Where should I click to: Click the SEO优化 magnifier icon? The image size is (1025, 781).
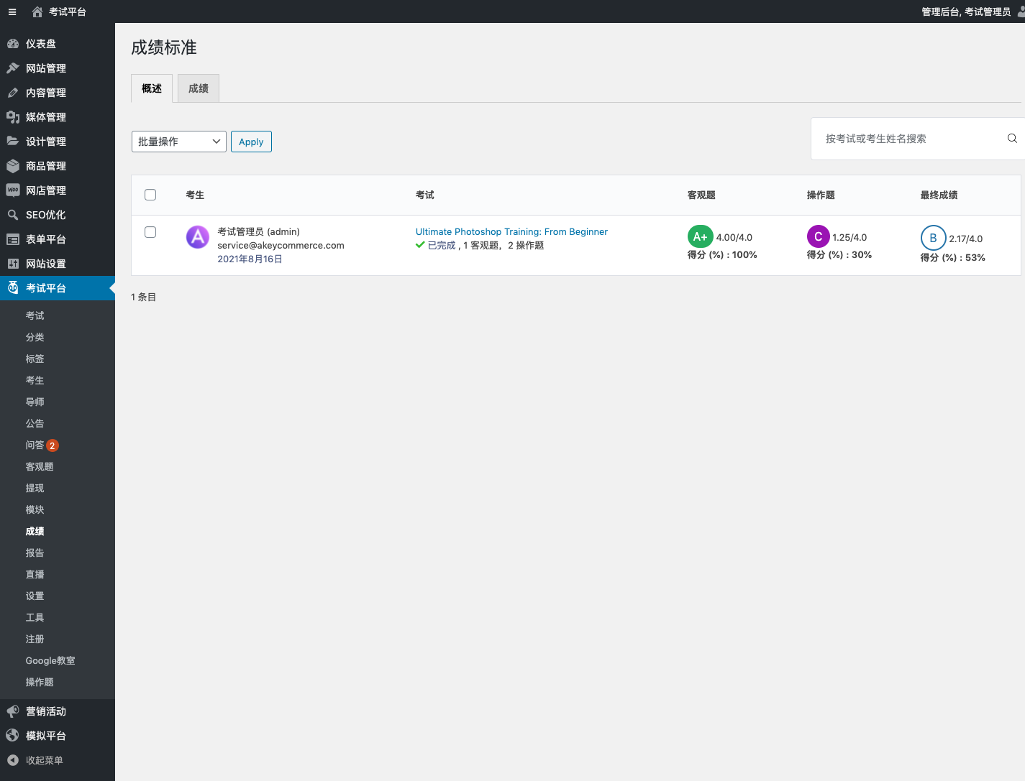click(13, 215)
